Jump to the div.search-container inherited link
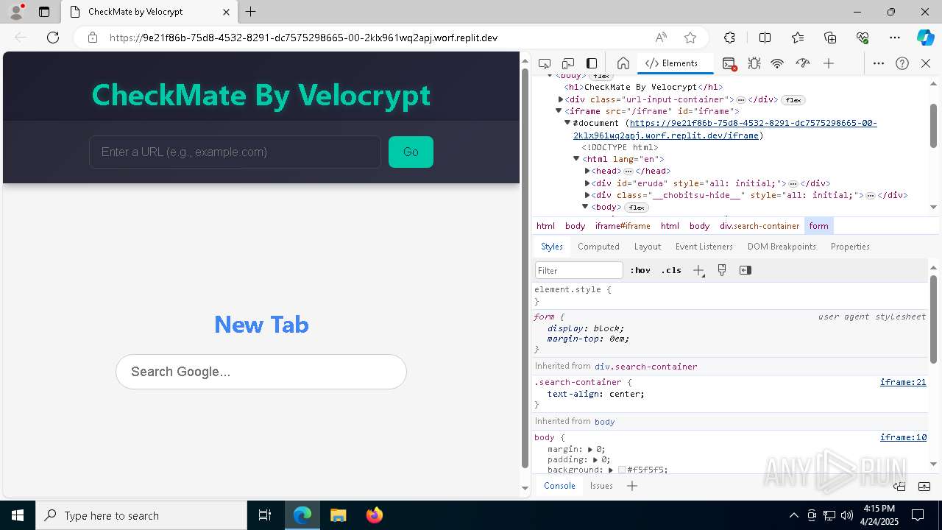 pos(646,367)
